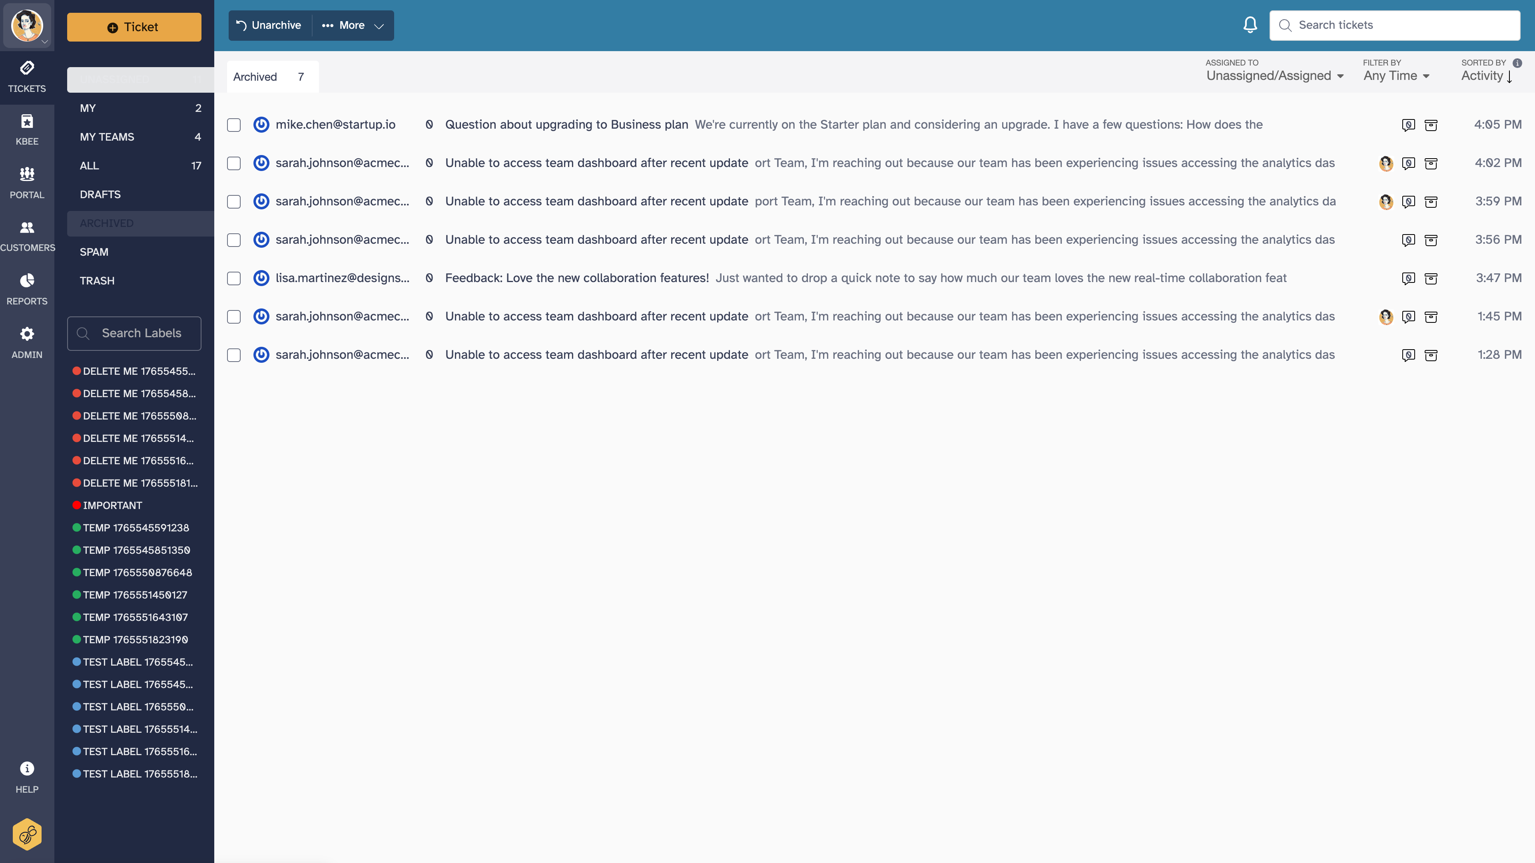Click the archive box icon on mike.chen's ticket
The image size is (1535, 863).
pos(1431,125)
